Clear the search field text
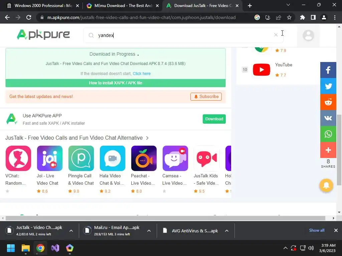 pos(276,35)
